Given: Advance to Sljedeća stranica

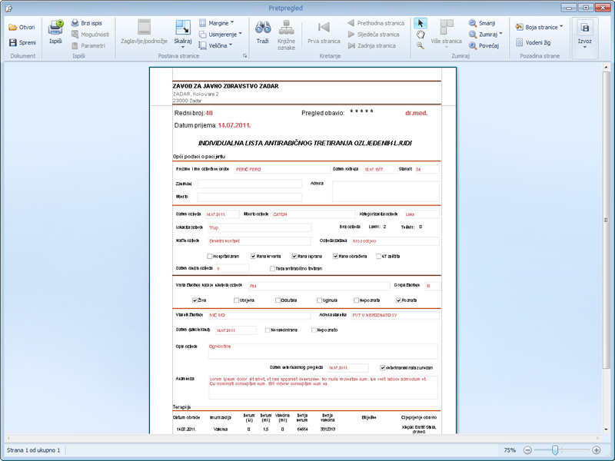Looking at the screenshot, I should (x=374, y=34).
